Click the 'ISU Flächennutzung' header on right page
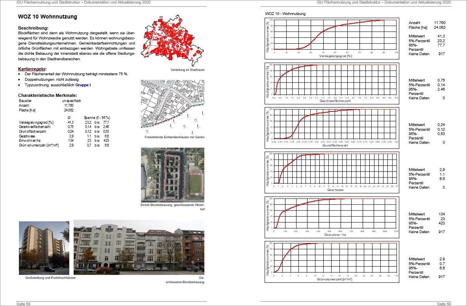Screen dimensions: 467x306 pos(384,2)
